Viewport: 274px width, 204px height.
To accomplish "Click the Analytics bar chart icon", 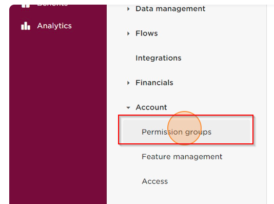I will [x=26, y=26].
